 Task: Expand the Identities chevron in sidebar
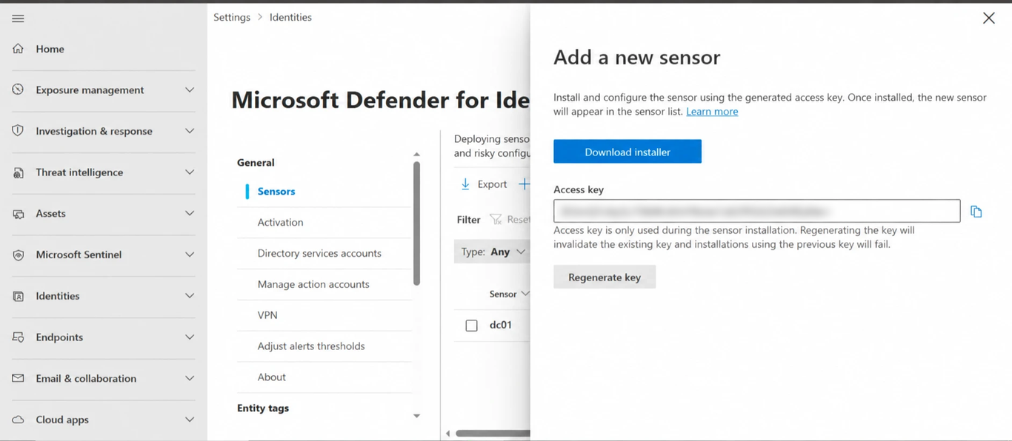(x=190, y=296)
